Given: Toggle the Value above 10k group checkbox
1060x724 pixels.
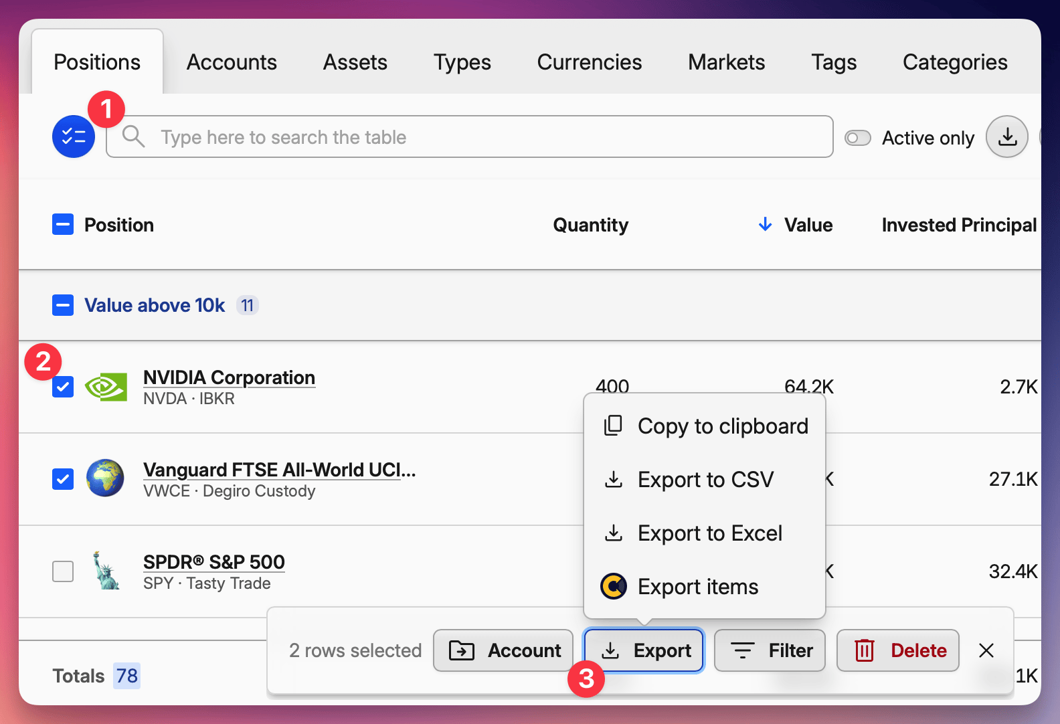Looking at the screenshot, I should (63, 305).
